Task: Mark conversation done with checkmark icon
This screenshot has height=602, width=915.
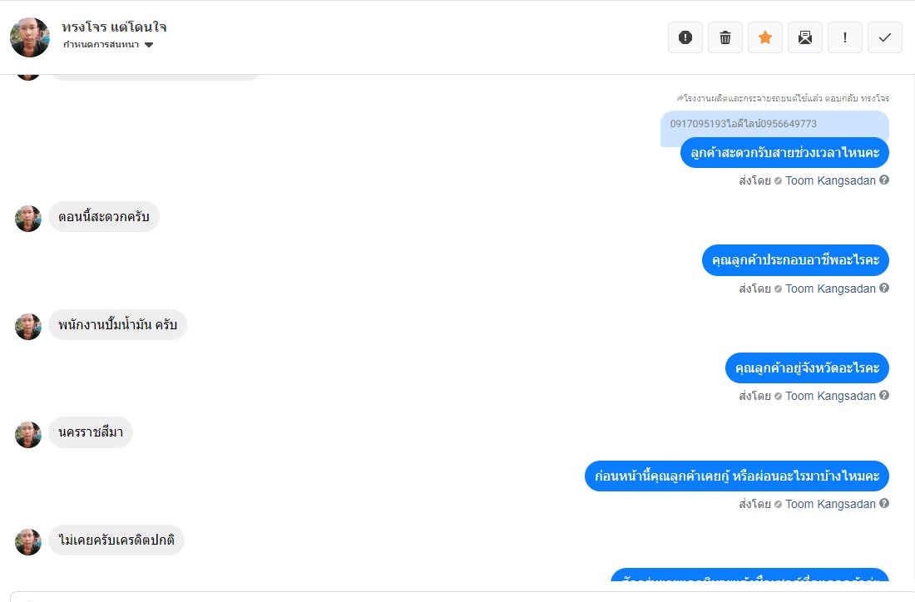Action: [885, 37]
